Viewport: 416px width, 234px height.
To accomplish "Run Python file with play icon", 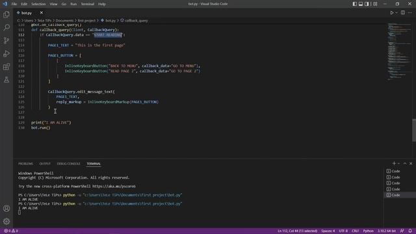I will [x=391, y=13].
